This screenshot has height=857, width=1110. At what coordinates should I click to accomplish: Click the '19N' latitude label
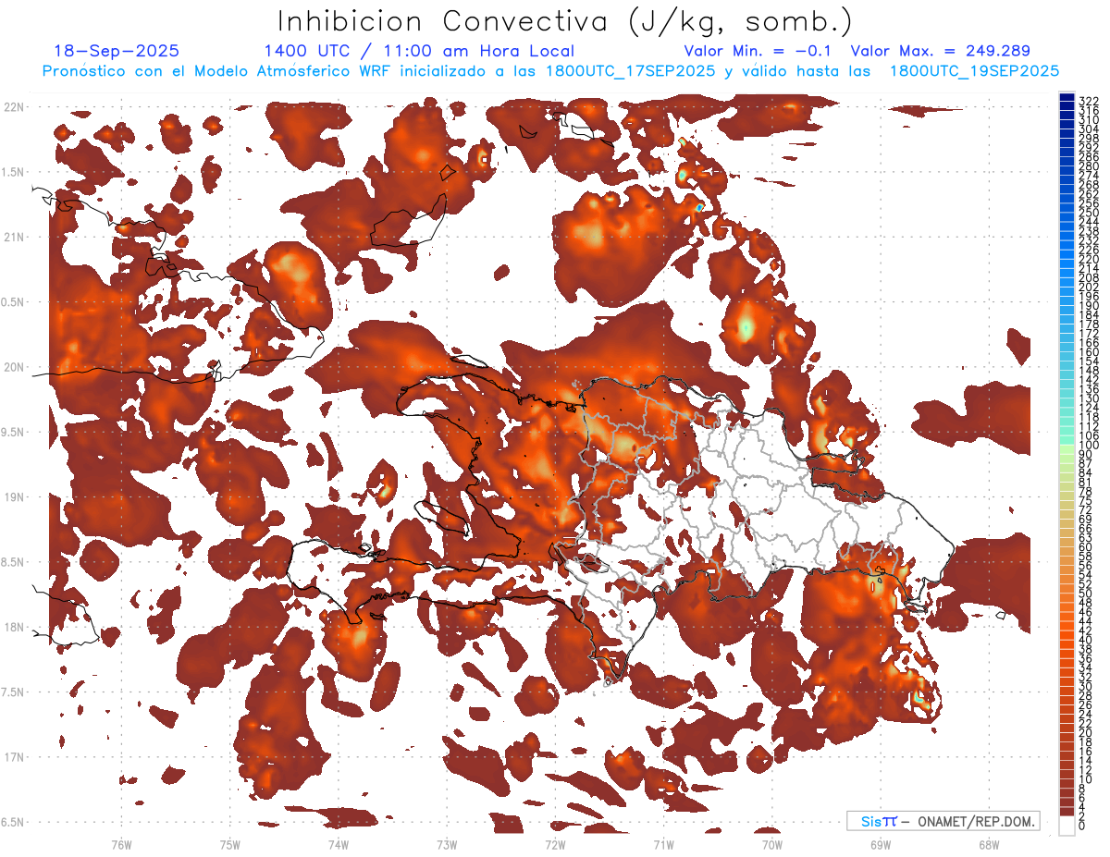coord(13,497)
